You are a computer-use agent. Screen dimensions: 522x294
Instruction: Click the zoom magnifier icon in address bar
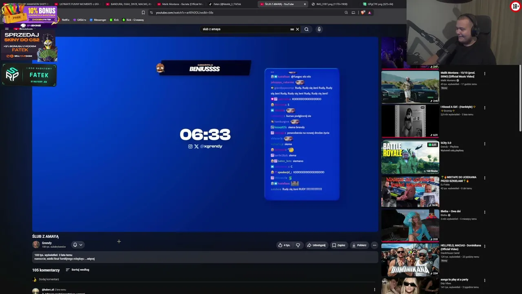pyautogui.click(x=346, y=13)
